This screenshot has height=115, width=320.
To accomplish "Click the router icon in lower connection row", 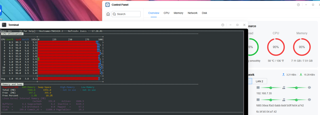I will [284, 100].
